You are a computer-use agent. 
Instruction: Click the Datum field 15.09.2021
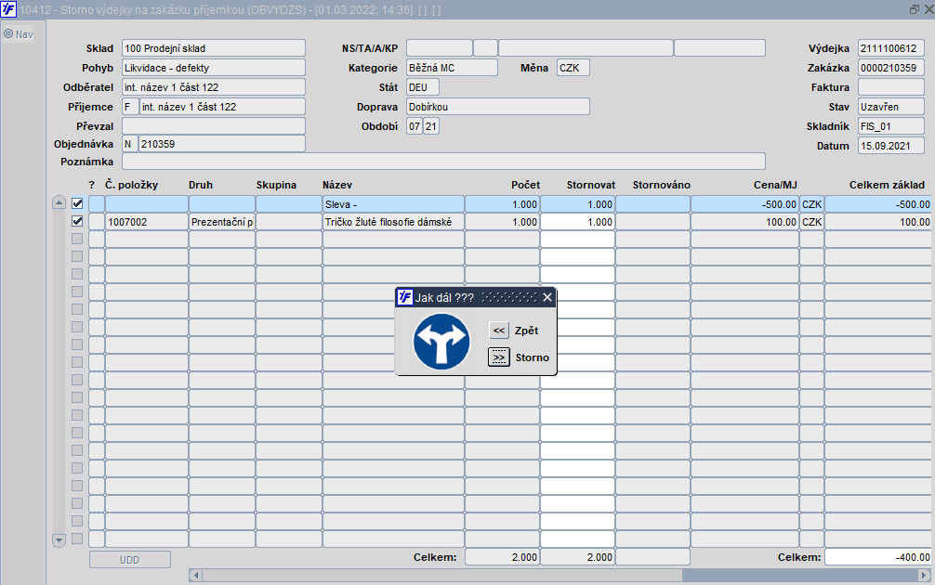(x=891, y=146)
